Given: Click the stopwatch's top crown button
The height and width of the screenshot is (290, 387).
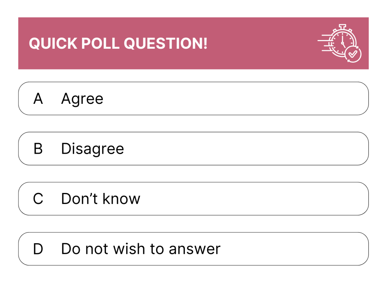Looking at the screenshot, I should coord(342,26).
